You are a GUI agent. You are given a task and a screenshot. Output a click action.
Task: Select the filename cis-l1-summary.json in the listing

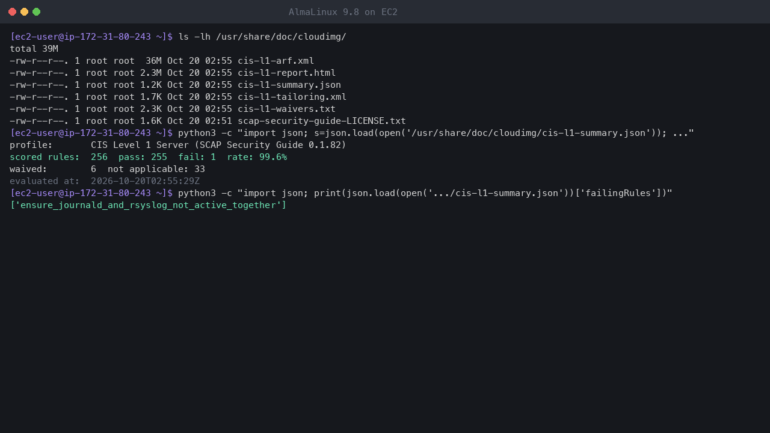(289, 85)
